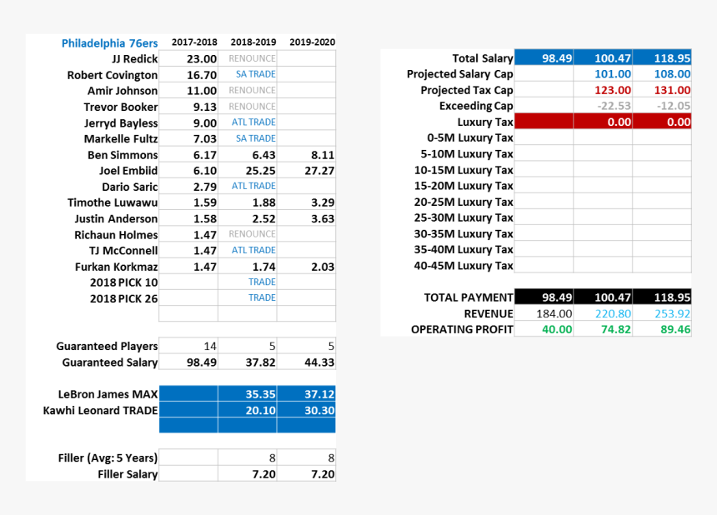Select OPERATING PROFIT 89.46 cell

[662, 329]
